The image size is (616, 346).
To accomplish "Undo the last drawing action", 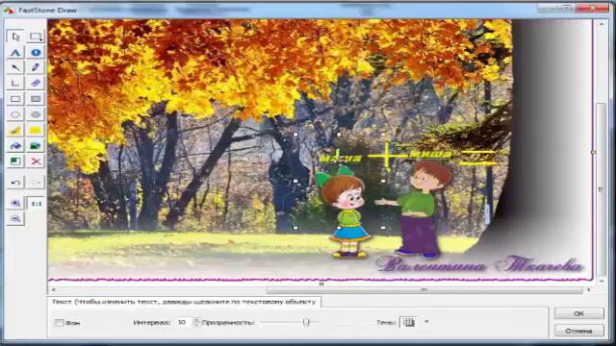I will (15, 183).
